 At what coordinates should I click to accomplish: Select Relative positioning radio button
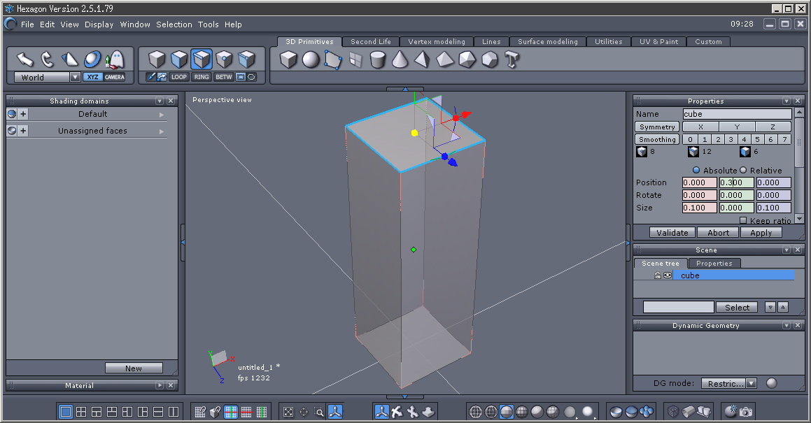pos(743,170)
